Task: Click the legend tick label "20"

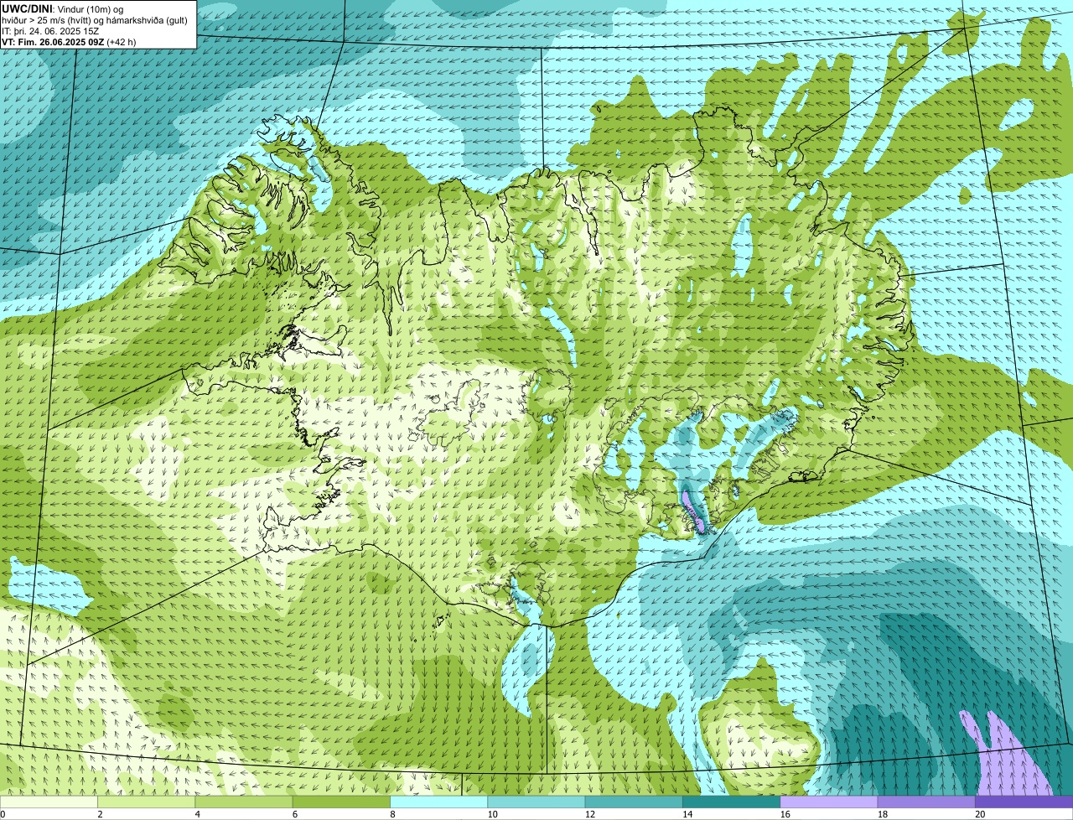Action: 980,814
